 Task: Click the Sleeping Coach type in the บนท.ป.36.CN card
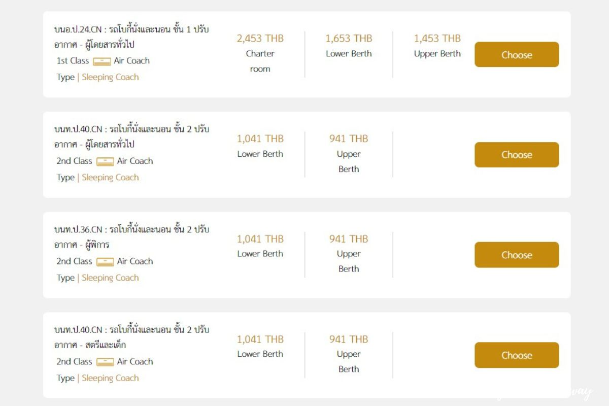[110, 278]
